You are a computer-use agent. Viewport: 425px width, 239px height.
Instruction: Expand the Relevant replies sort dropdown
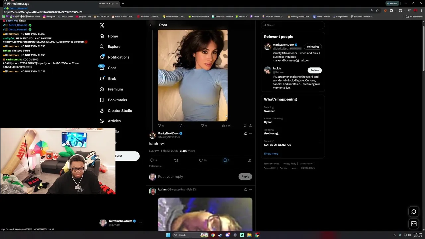coord(155,166)
